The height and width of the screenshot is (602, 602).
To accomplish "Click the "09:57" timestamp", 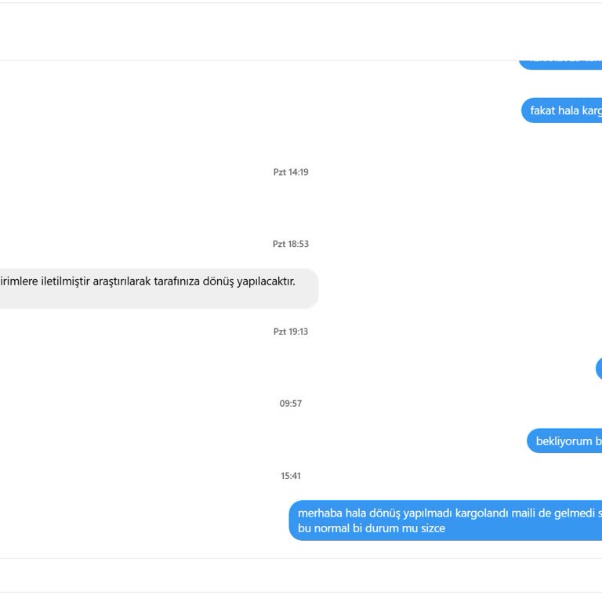I will (291, 404).
